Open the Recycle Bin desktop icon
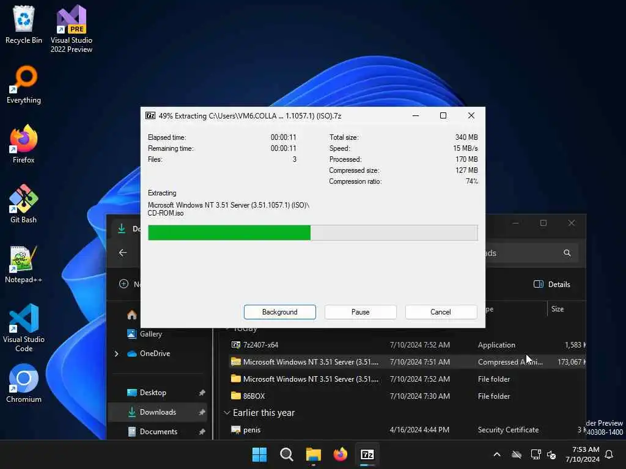626x469 pixels. [24, 24]
